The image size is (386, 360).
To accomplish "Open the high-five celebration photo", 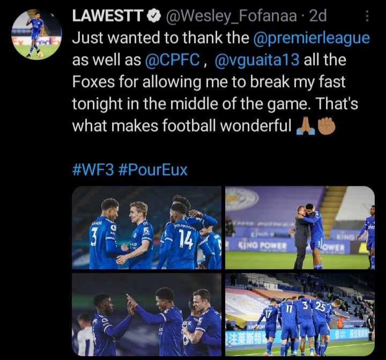I will pyautogui.click(x=147, y=314).
